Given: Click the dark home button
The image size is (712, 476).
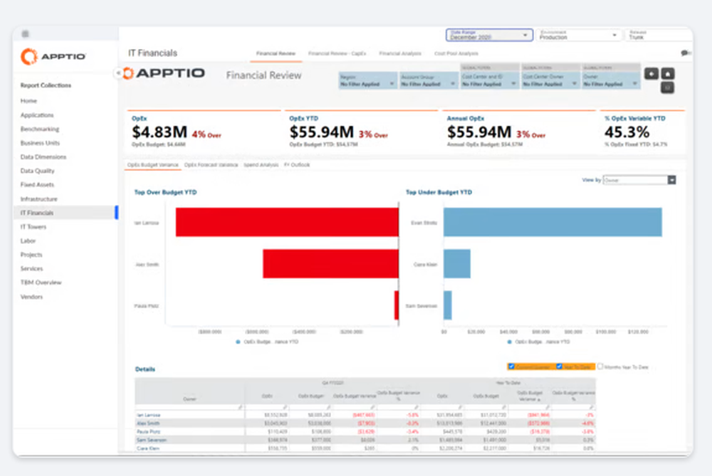Looking at the screenshot, I should click(x=668, y=73).
